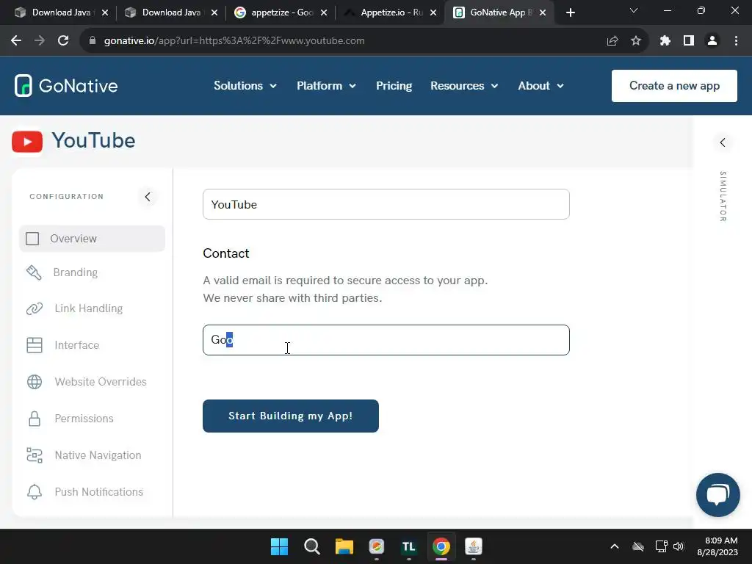Open the Chrome profile avatar

coord(712,41)
